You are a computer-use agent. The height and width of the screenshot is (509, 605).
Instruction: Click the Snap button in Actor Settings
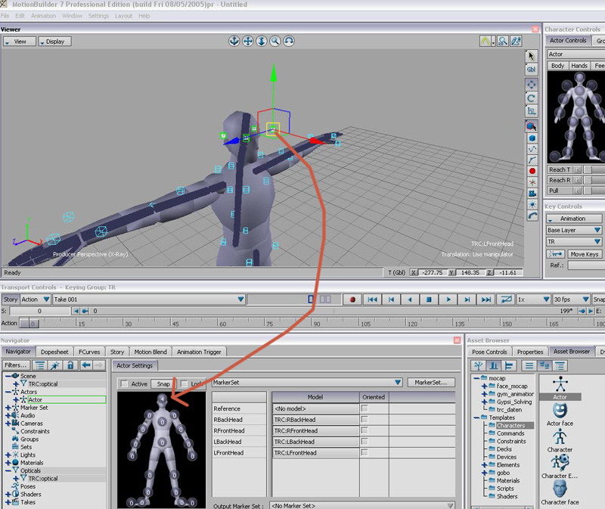[x=163, y=383]
